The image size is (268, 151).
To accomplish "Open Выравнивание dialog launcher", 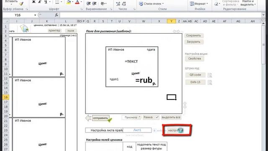I will tap(111, 9).
